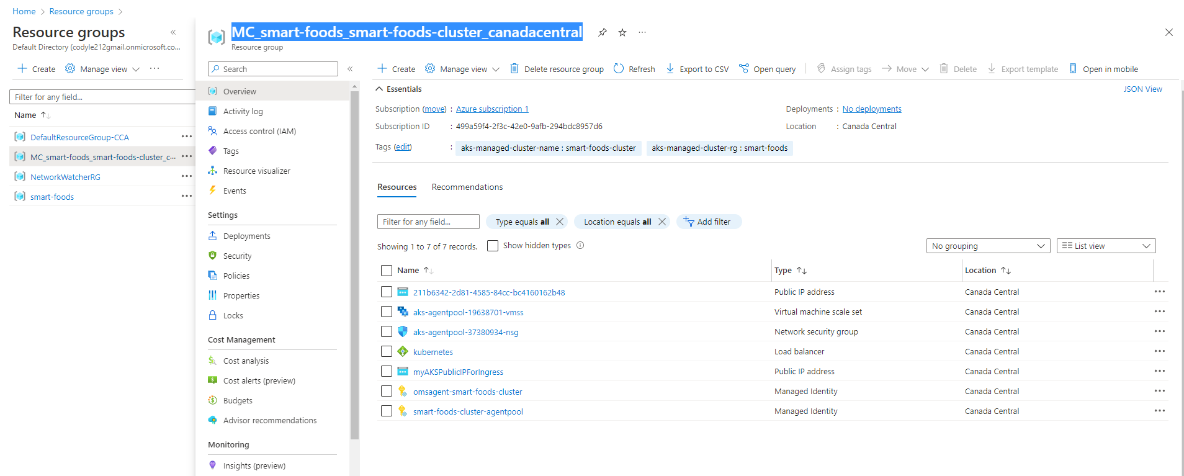Check the aks-agentpool-37380934-nsg row checkbox
This screenshot has height=476, width=1184.
pyautogui.click(x=387, y=331)
